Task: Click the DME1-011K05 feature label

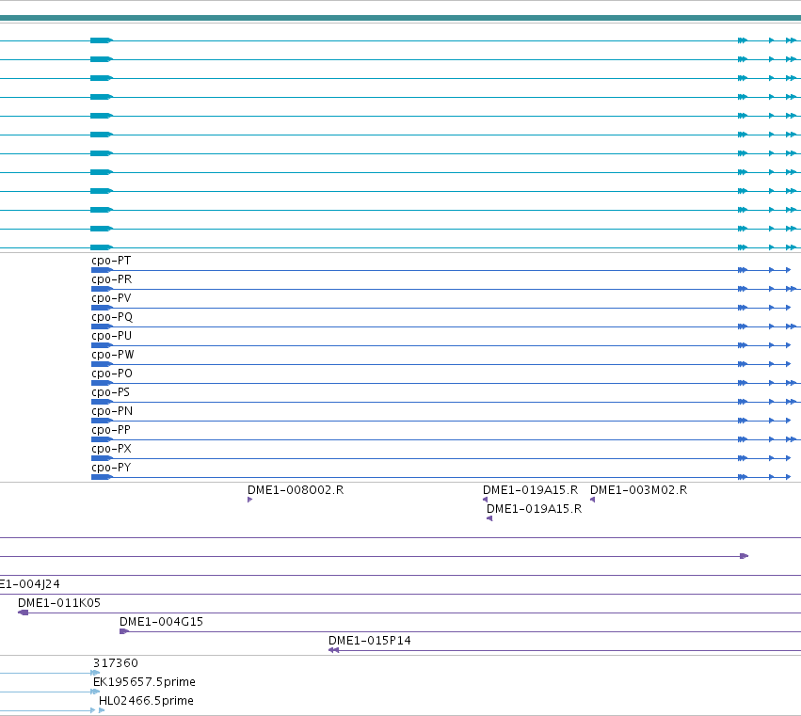Action: (59, 603)
